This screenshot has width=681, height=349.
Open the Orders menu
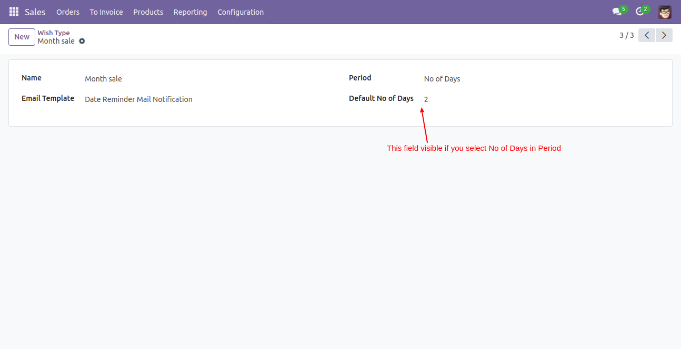tap(68, 12)
